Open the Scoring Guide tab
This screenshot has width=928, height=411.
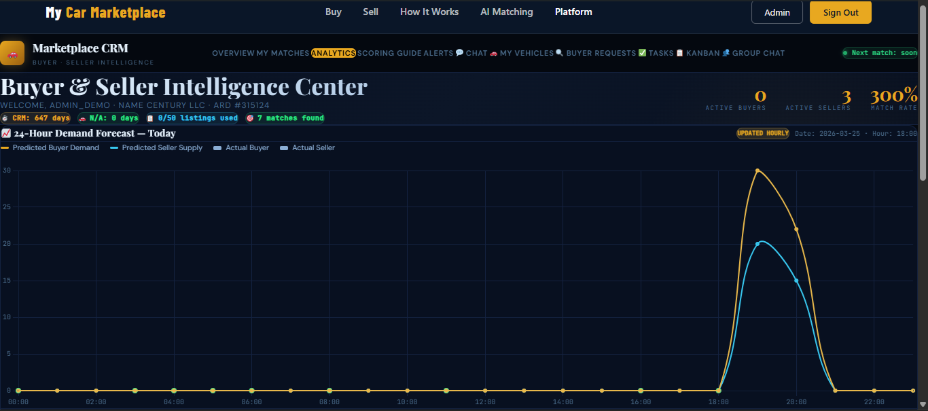click(389, 53)
